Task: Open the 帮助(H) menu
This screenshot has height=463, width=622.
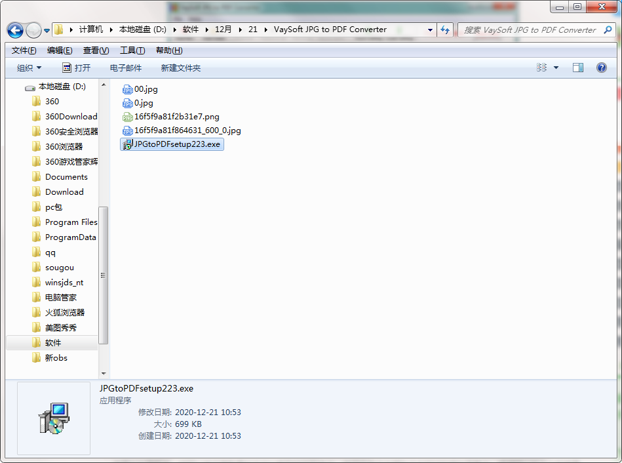Action: [x=169, y=50]
